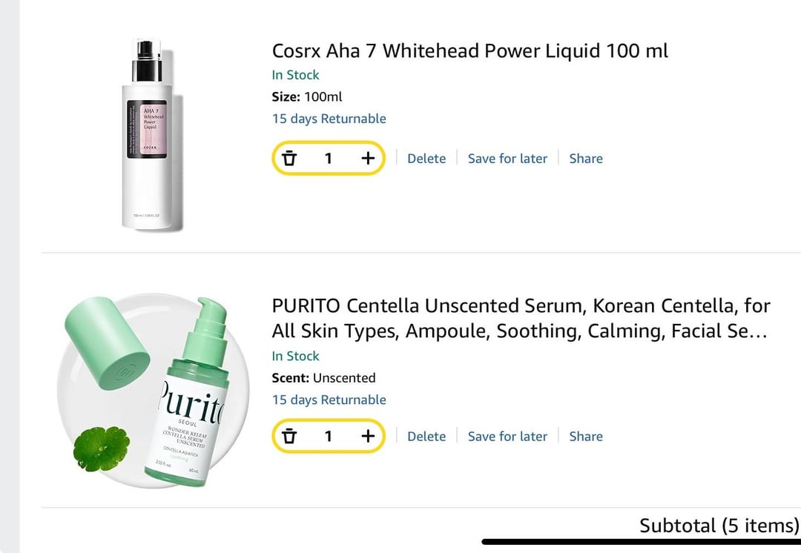Delete the Cosrx Aha 7 Whitehead Power Liquid
801x553 pixels.
point(426,159)
